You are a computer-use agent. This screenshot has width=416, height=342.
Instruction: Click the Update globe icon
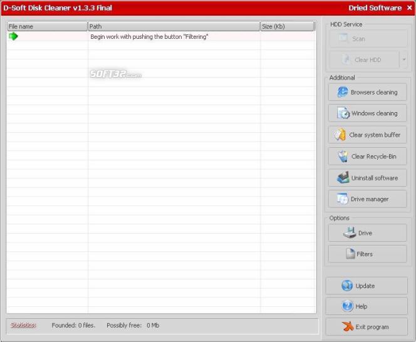[347, 286]
